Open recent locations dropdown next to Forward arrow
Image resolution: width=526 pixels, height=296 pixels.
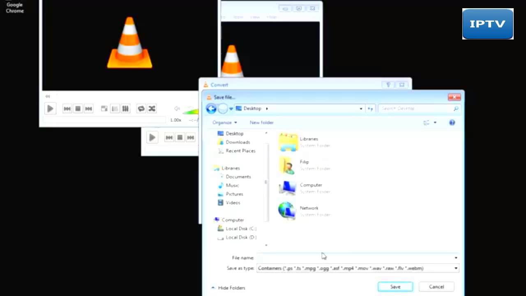click(x=231, y=109)
